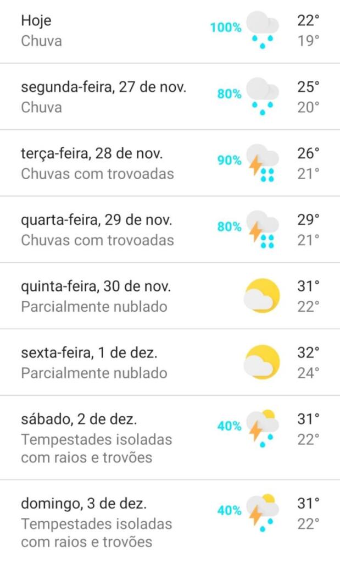Tap quarta-feira, 29 de nov. label
The width and height of the screenshot is (340, 563).
tap(97, 220)
